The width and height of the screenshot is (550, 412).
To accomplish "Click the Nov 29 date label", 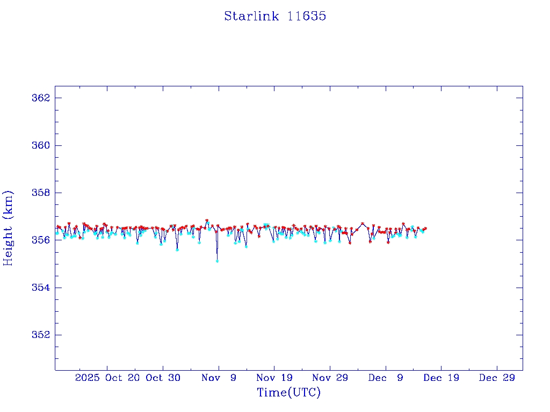I will coord(330,378).
